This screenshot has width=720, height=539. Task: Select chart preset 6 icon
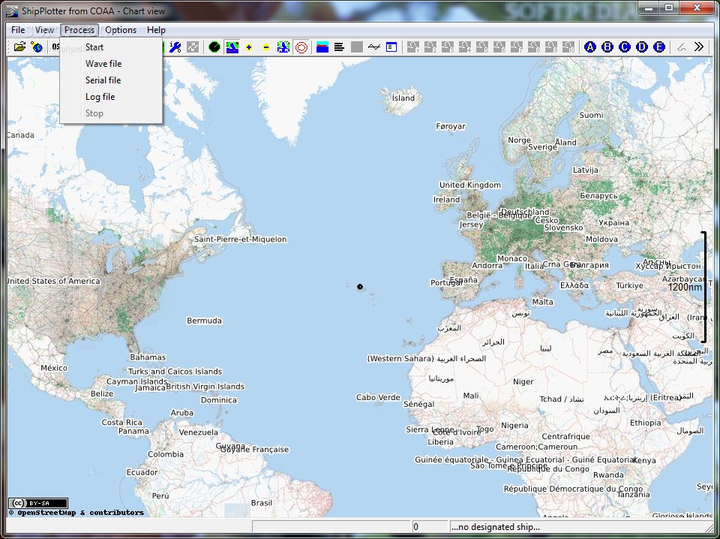coord(499,47)
